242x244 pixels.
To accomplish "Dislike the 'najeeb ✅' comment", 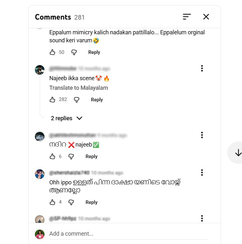I will tap(71, 156).
